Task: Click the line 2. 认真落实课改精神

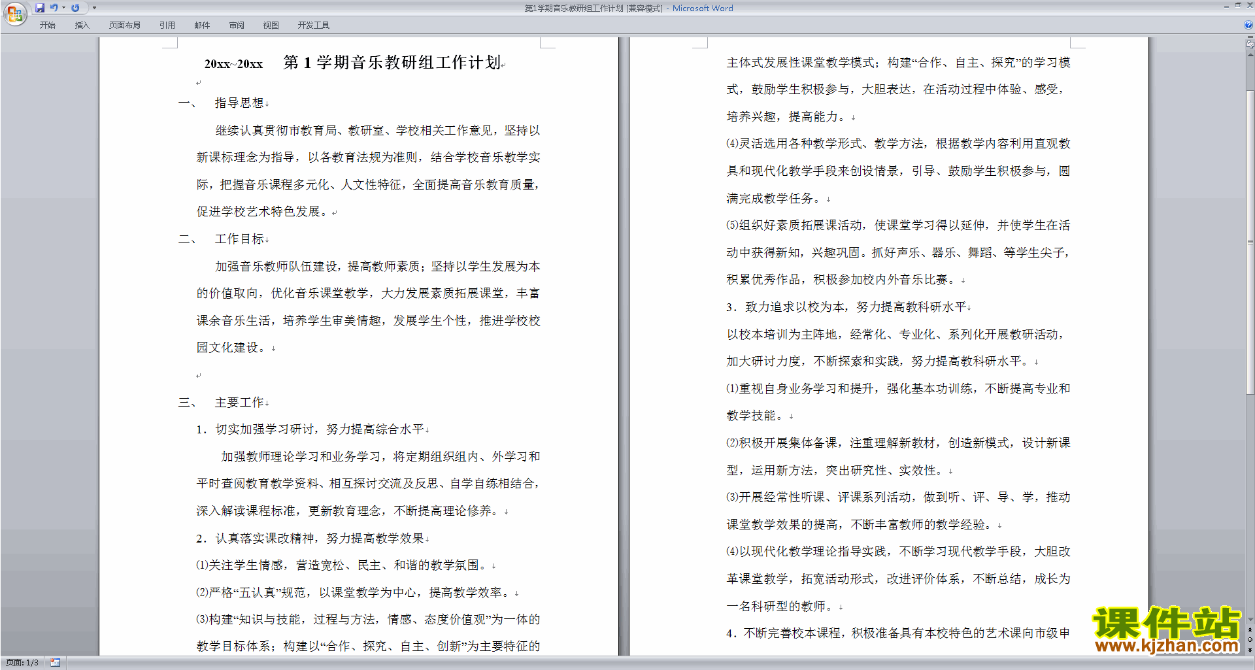Action: [x=310, y=538]
